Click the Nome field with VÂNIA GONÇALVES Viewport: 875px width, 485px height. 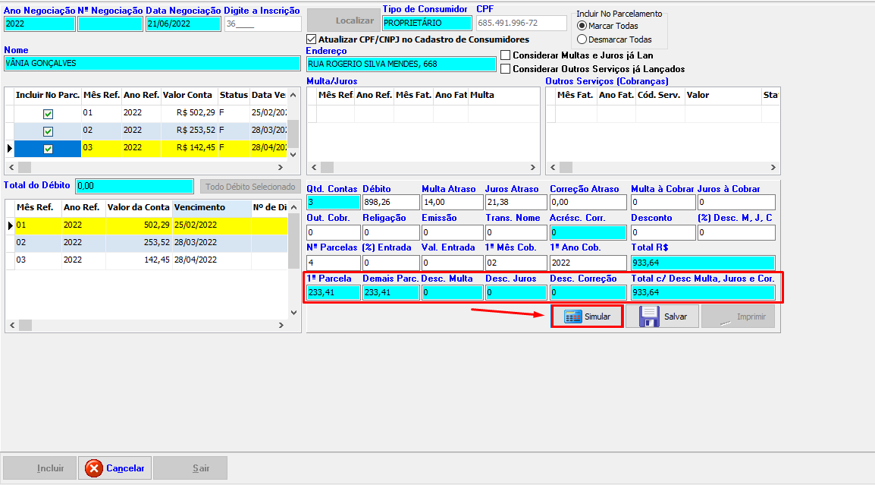(152, 64)
